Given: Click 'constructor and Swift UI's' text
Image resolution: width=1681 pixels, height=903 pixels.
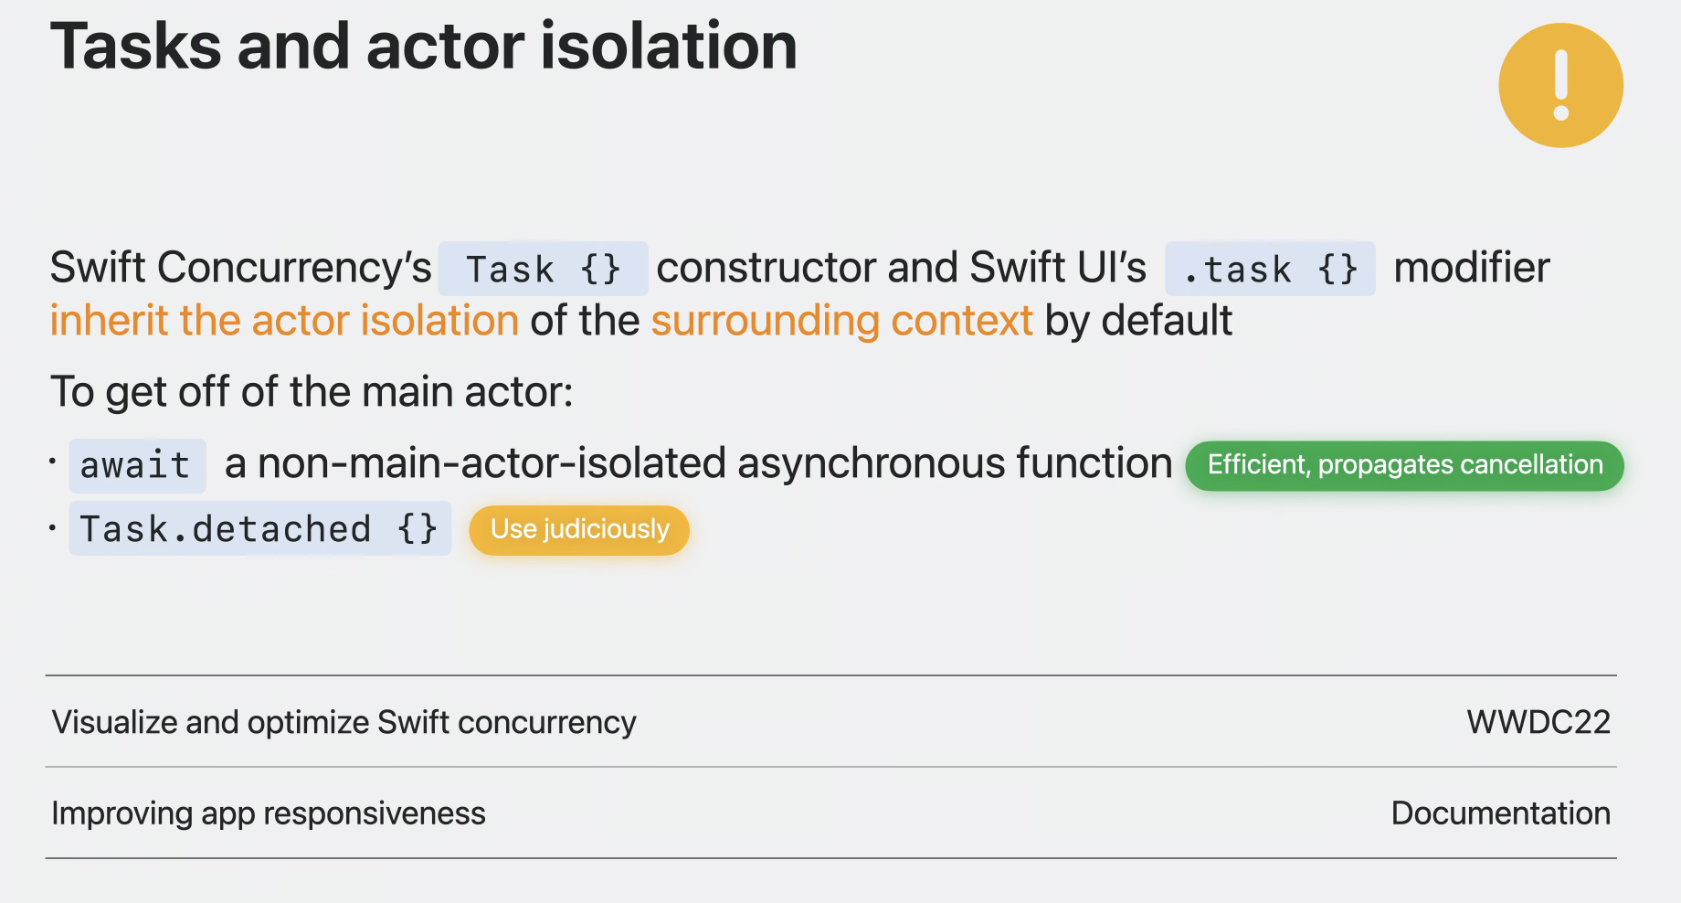Looking at the screenshot, I should pyautogui.click(x=902, y=268).
